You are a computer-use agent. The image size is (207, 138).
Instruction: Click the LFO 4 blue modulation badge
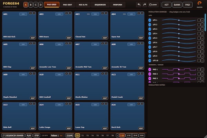(150, 34)
